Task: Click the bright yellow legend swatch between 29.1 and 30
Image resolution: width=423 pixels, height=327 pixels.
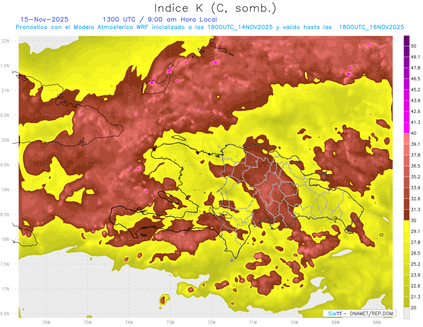Action: click(x=406, y=226)
